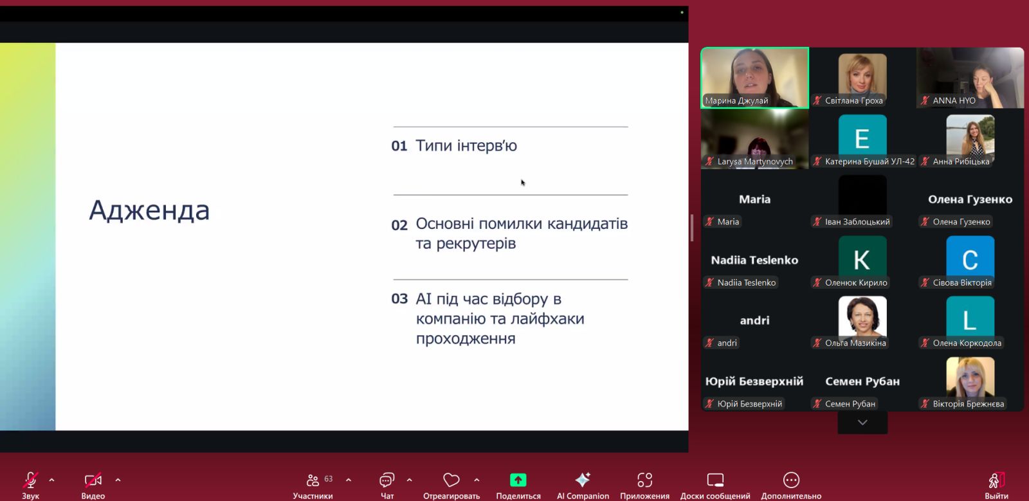Click the divider handle beside the gallery

tap(692, 228)
